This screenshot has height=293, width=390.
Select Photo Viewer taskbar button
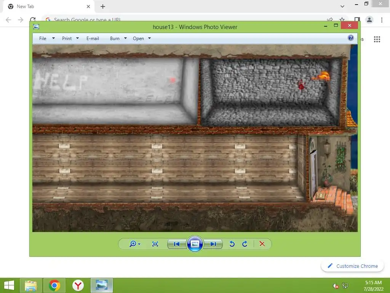click(102, 285)
